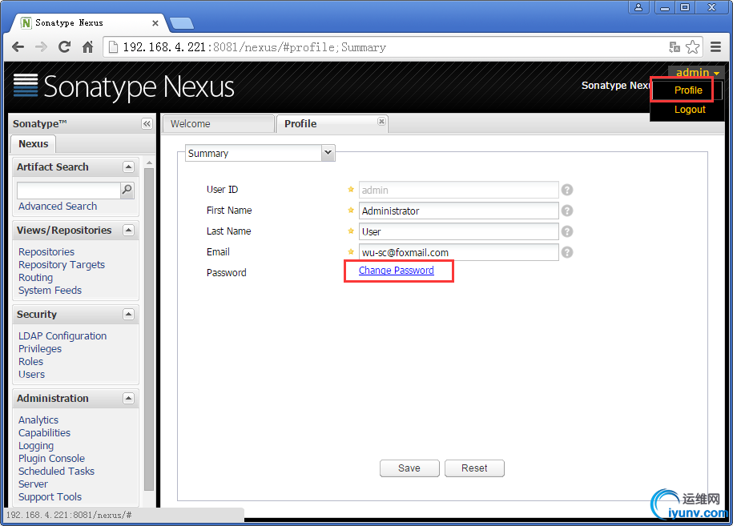Choose Logout from admin menu
Screen dimensions: 733x526
(690, 110)
